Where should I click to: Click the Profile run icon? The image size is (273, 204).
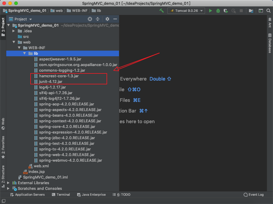coord(234,11)
